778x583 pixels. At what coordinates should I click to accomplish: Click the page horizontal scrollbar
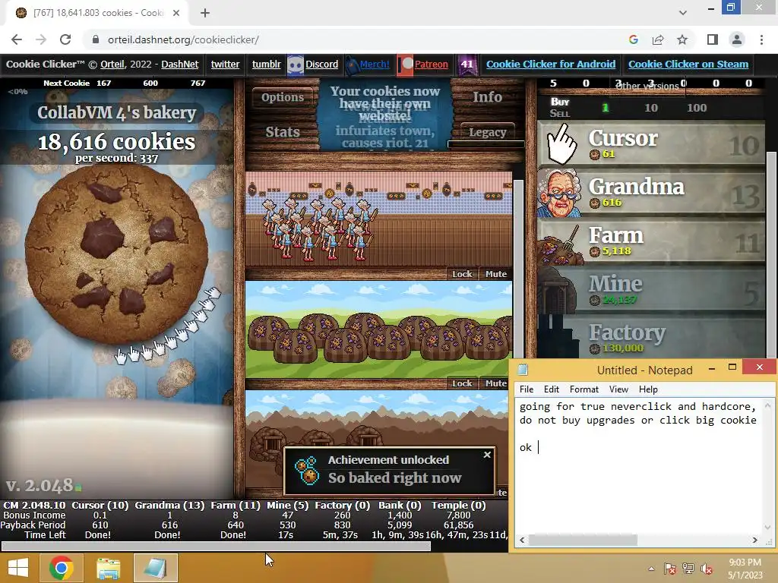pyautogui.click(x=216, y=547)
